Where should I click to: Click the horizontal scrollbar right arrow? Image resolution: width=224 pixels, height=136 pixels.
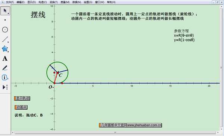[x=218, y=133]
